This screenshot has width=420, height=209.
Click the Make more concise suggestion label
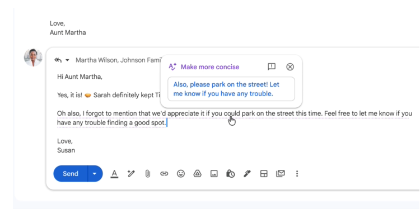(210, 67)
